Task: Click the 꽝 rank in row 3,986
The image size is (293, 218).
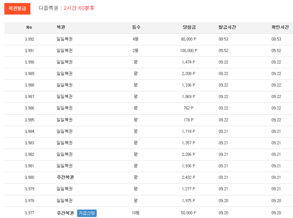Action: (136, 108)
